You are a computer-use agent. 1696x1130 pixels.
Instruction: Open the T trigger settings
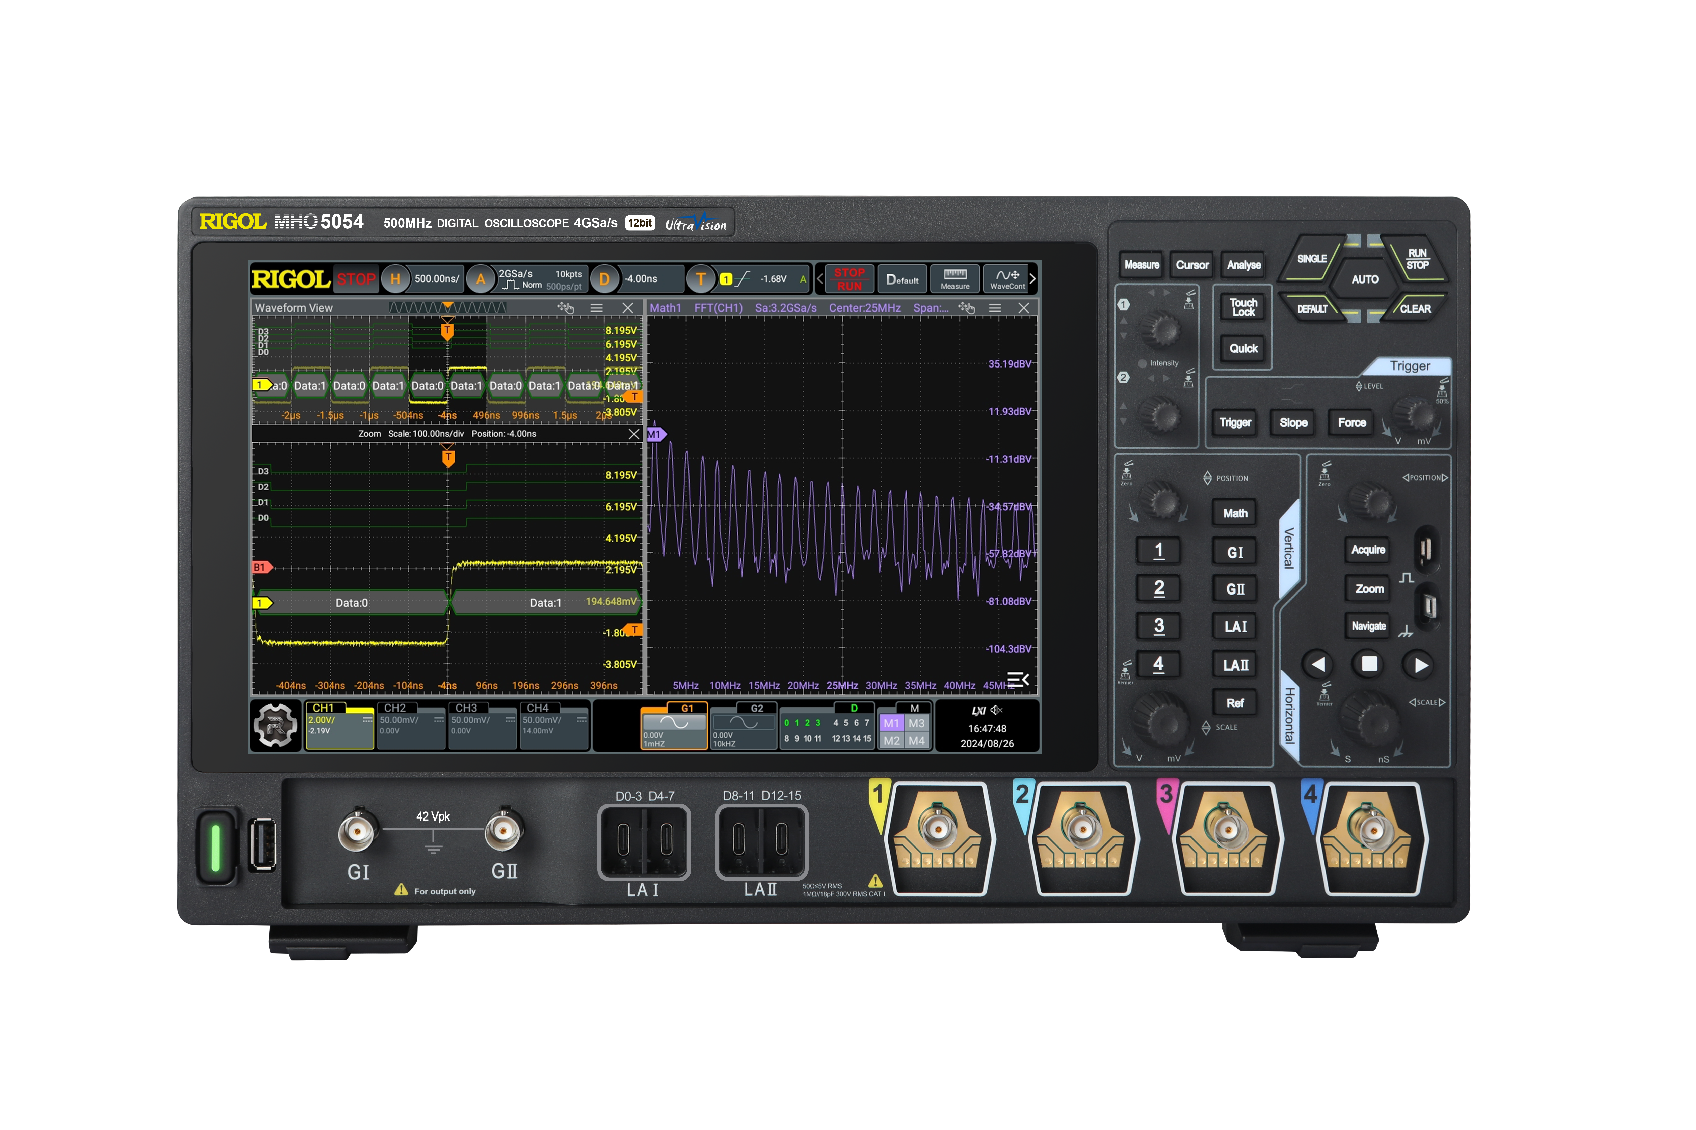pyautogui.click(x=701, y=279)
